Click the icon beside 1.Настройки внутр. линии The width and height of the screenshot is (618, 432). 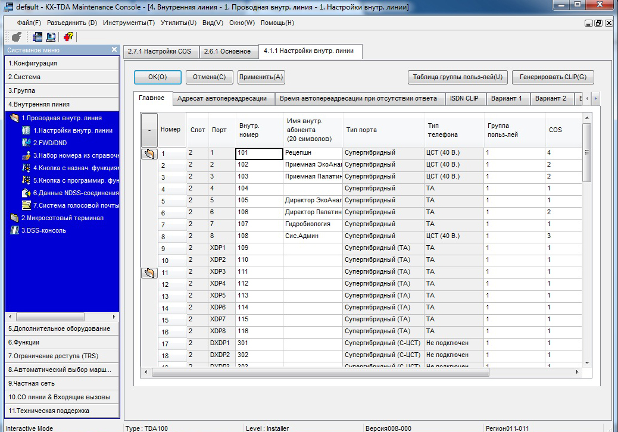pos(26,130)
